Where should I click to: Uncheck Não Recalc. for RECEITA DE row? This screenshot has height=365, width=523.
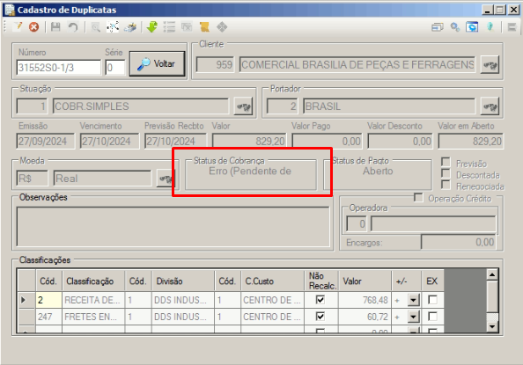pos(320,300)
